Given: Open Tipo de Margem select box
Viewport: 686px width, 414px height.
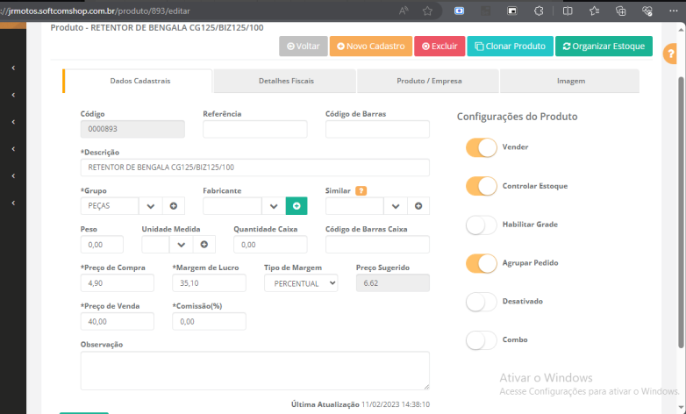Looking at the screenshot, I should pos(301,283).
